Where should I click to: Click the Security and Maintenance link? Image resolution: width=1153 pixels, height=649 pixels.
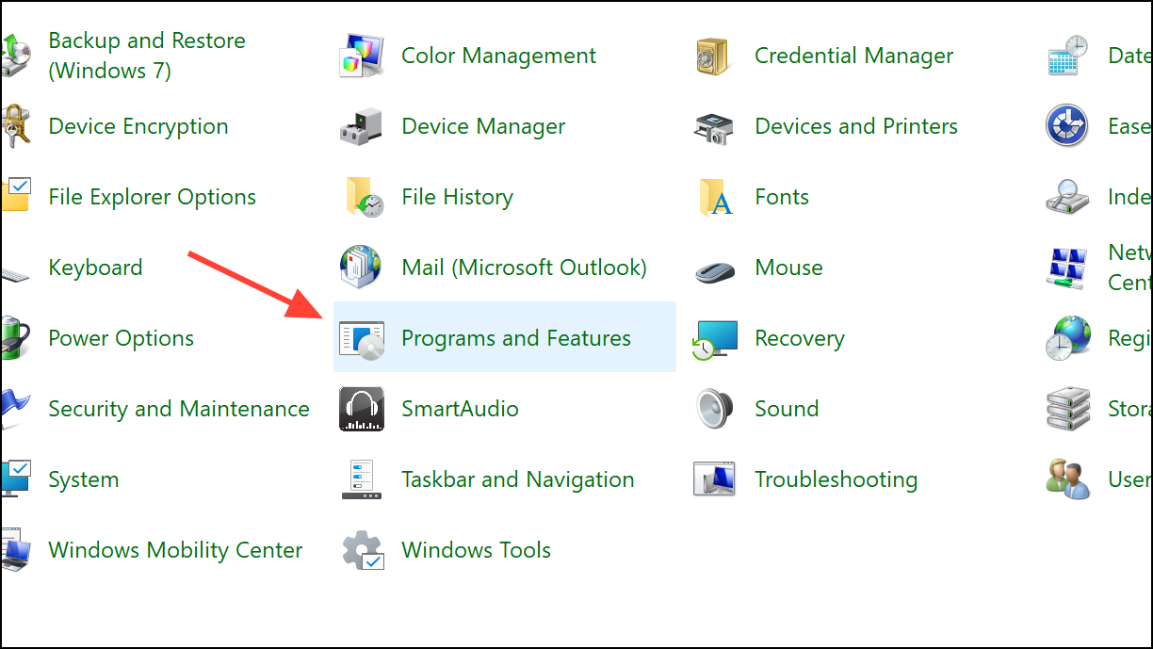click(x=179, y=409)
